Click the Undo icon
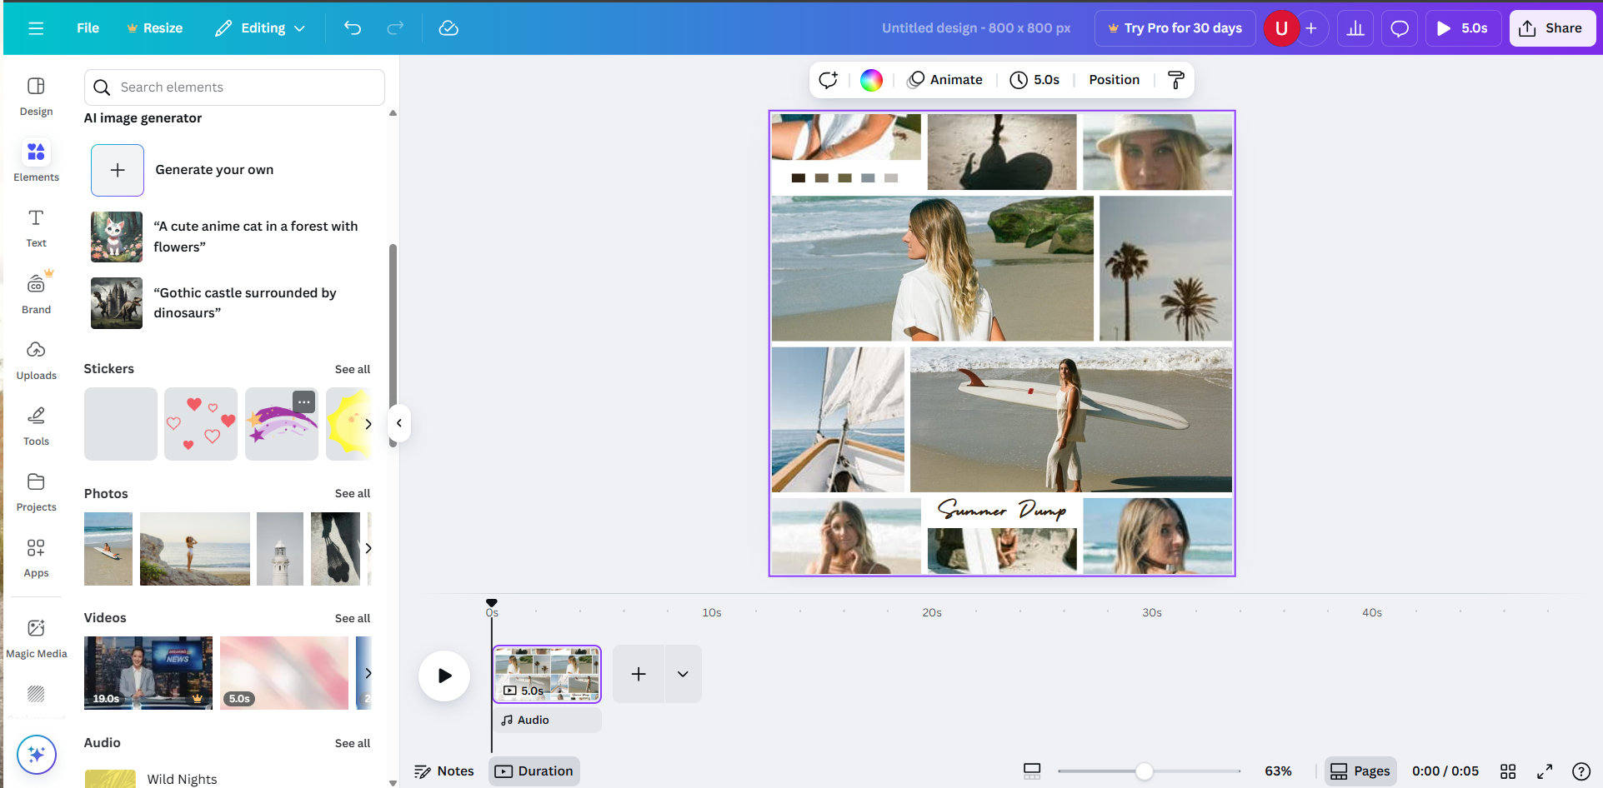 click(352, 27)
